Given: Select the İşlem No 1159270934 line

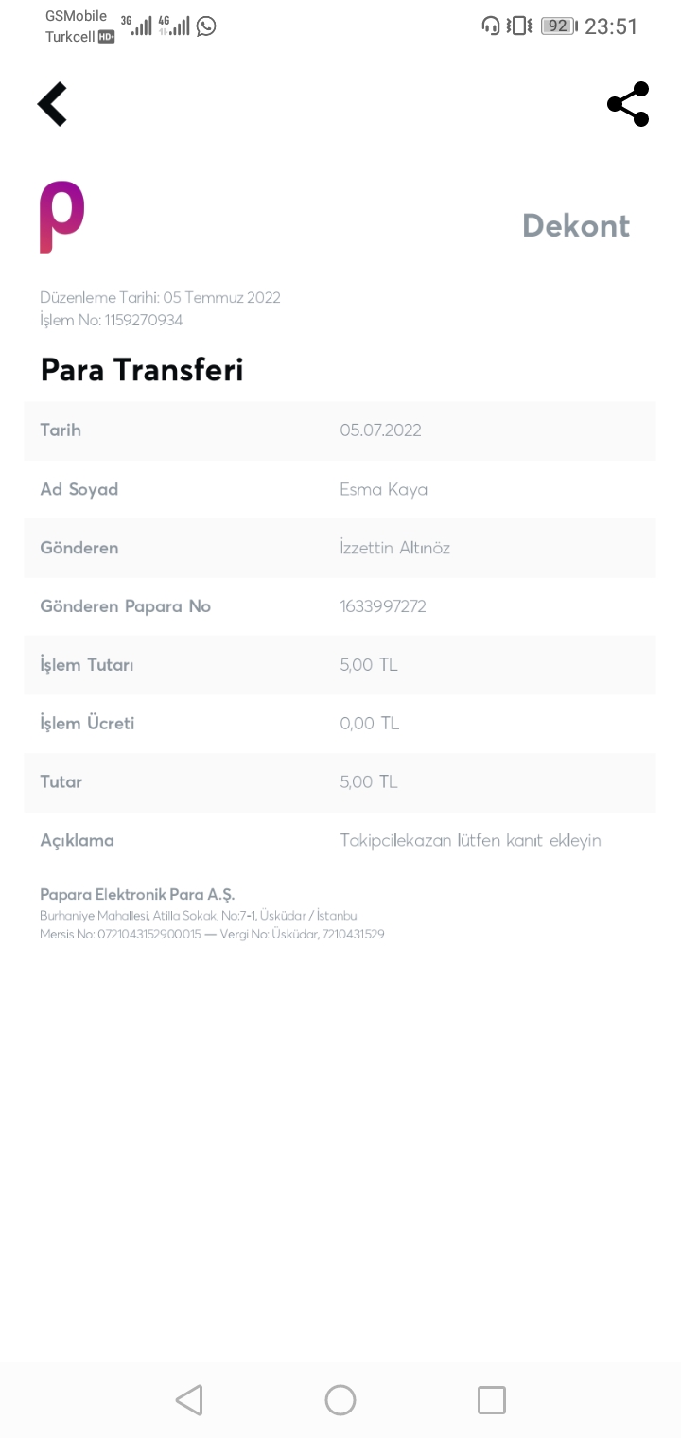Looking at the screenshot, I should click(112, 320).
